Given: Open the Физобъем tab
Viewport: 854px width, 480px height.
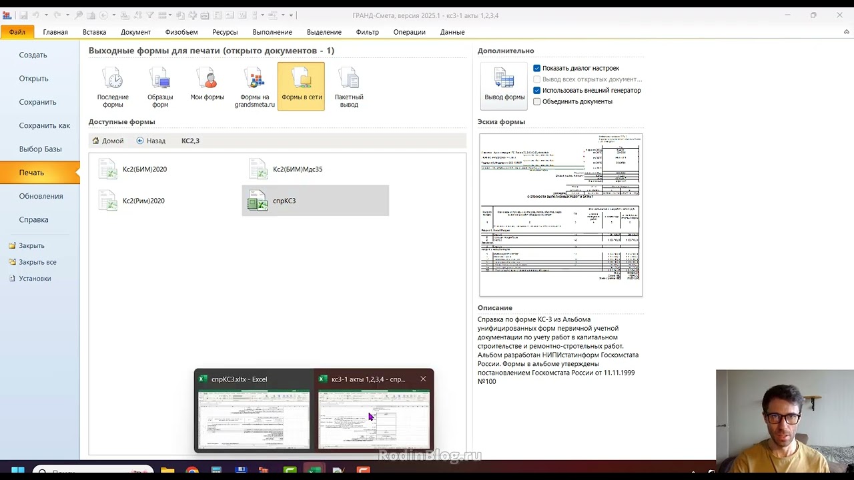Looking at the screenshot, I should click(x=181, y=32).
